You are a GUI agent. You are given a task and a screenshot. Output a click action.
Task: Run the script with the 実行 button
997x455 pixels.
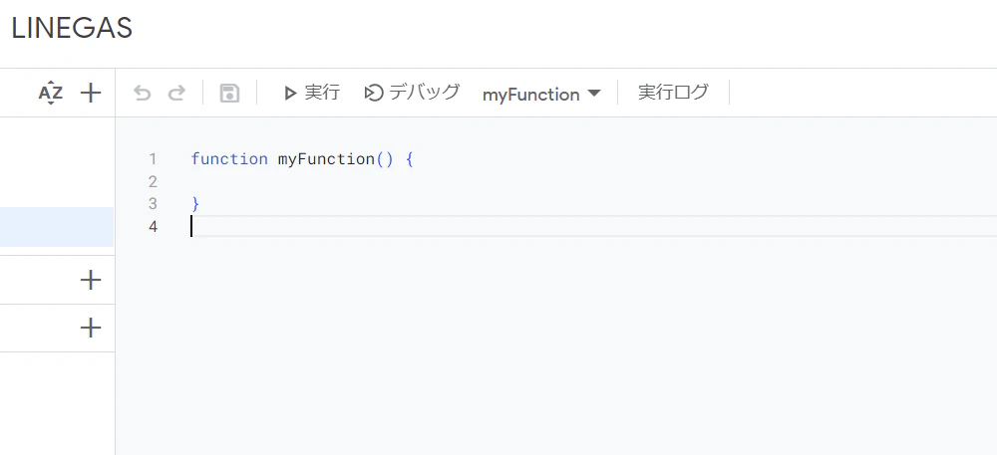coord(311,94)
